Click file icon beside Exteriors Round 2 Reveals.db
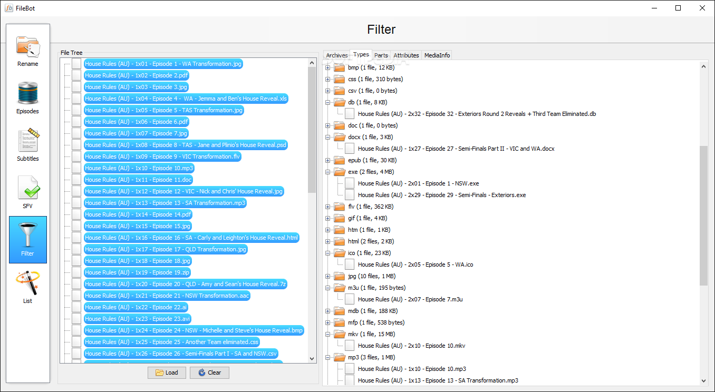 click(350, 114)
